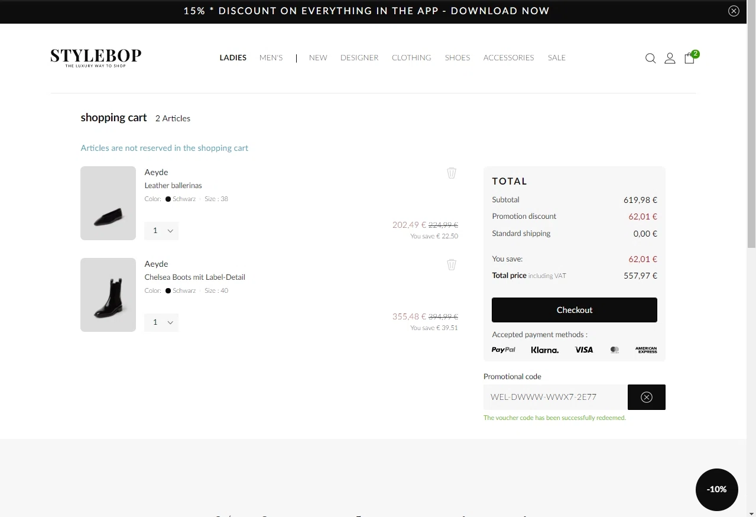Click the Promotion discount label
The width and height of the screenshot is (756, 517).
pos(524,216)
